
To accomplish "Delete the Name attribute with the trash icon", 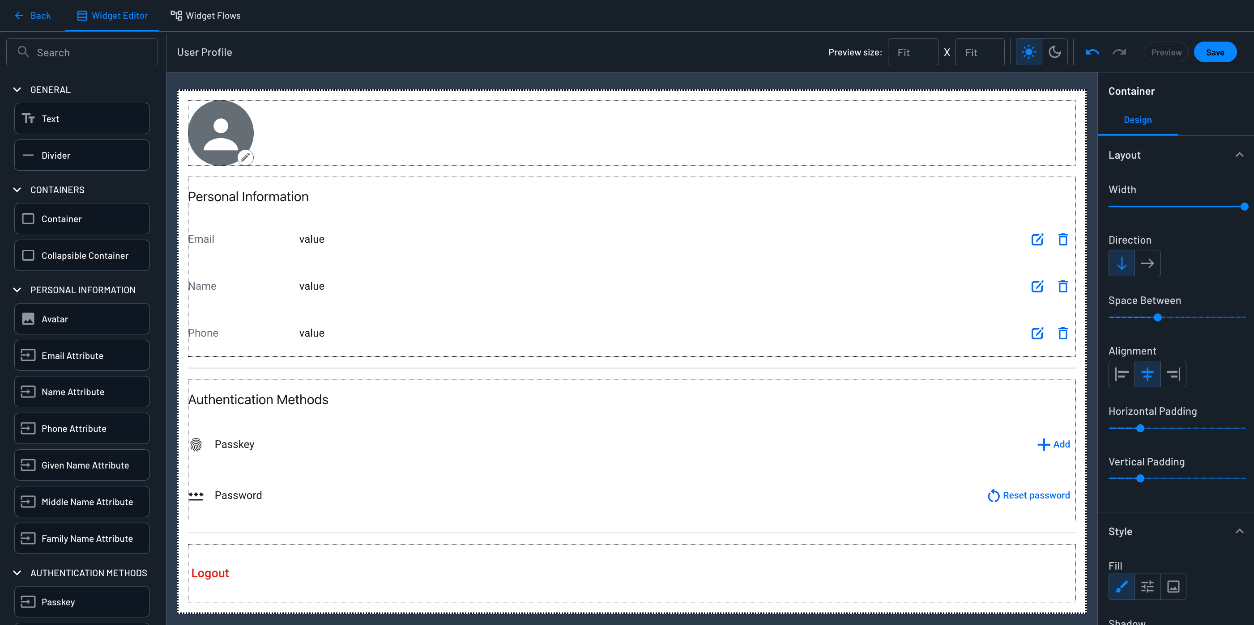I will 1063,287.
